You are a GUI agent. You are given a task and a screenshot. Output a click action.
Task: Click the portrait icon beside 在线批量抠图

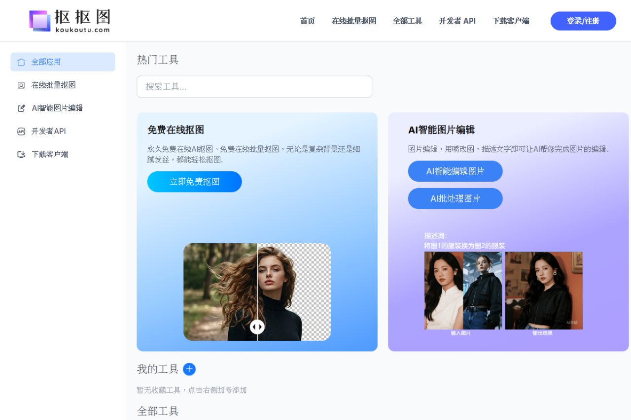21,85
